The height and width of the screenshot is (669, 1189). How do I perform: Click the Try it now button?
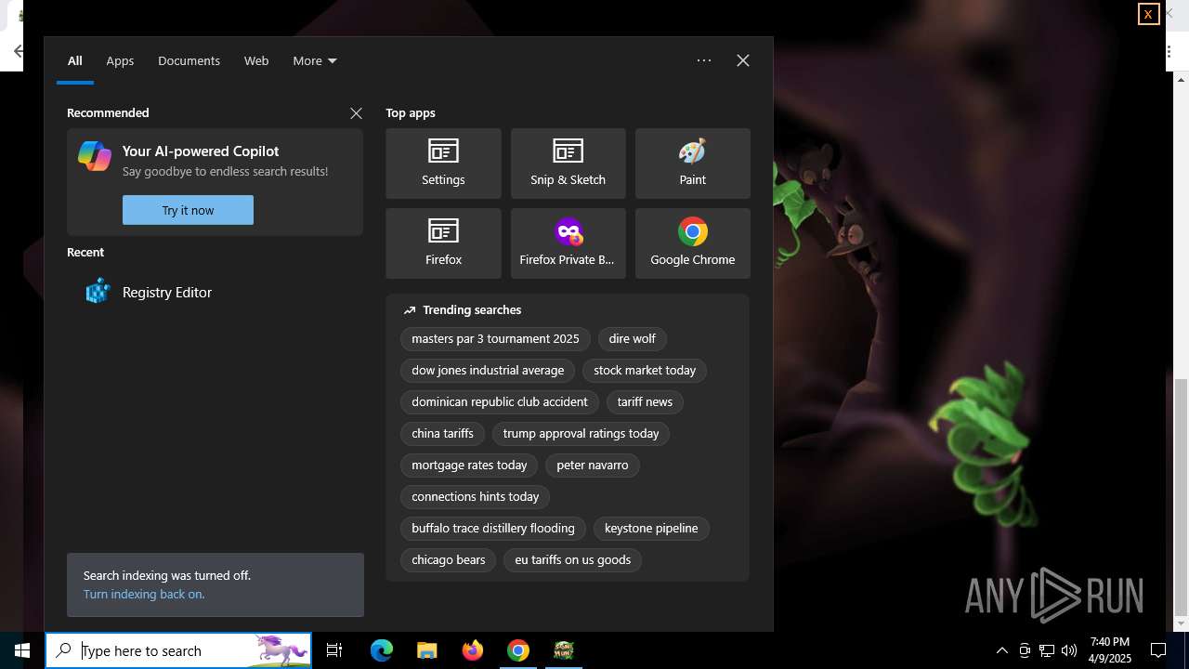(x=188, y=210)
